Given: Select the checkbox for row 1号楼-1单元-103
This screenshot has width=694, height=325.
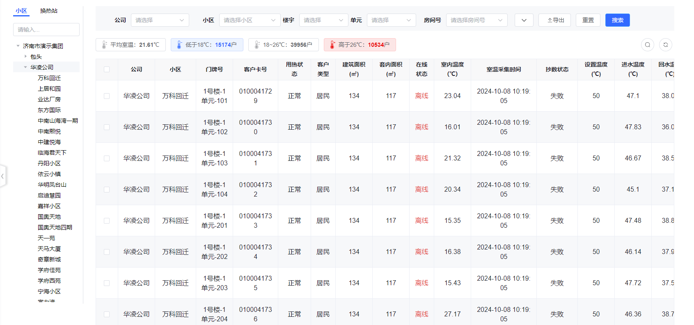Looking at the screenshot, I should [x=107, y=158].
